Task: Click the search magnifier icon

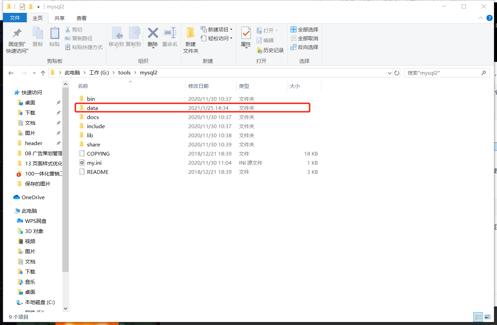Action: pyautogui.click(x=483, y=73)
